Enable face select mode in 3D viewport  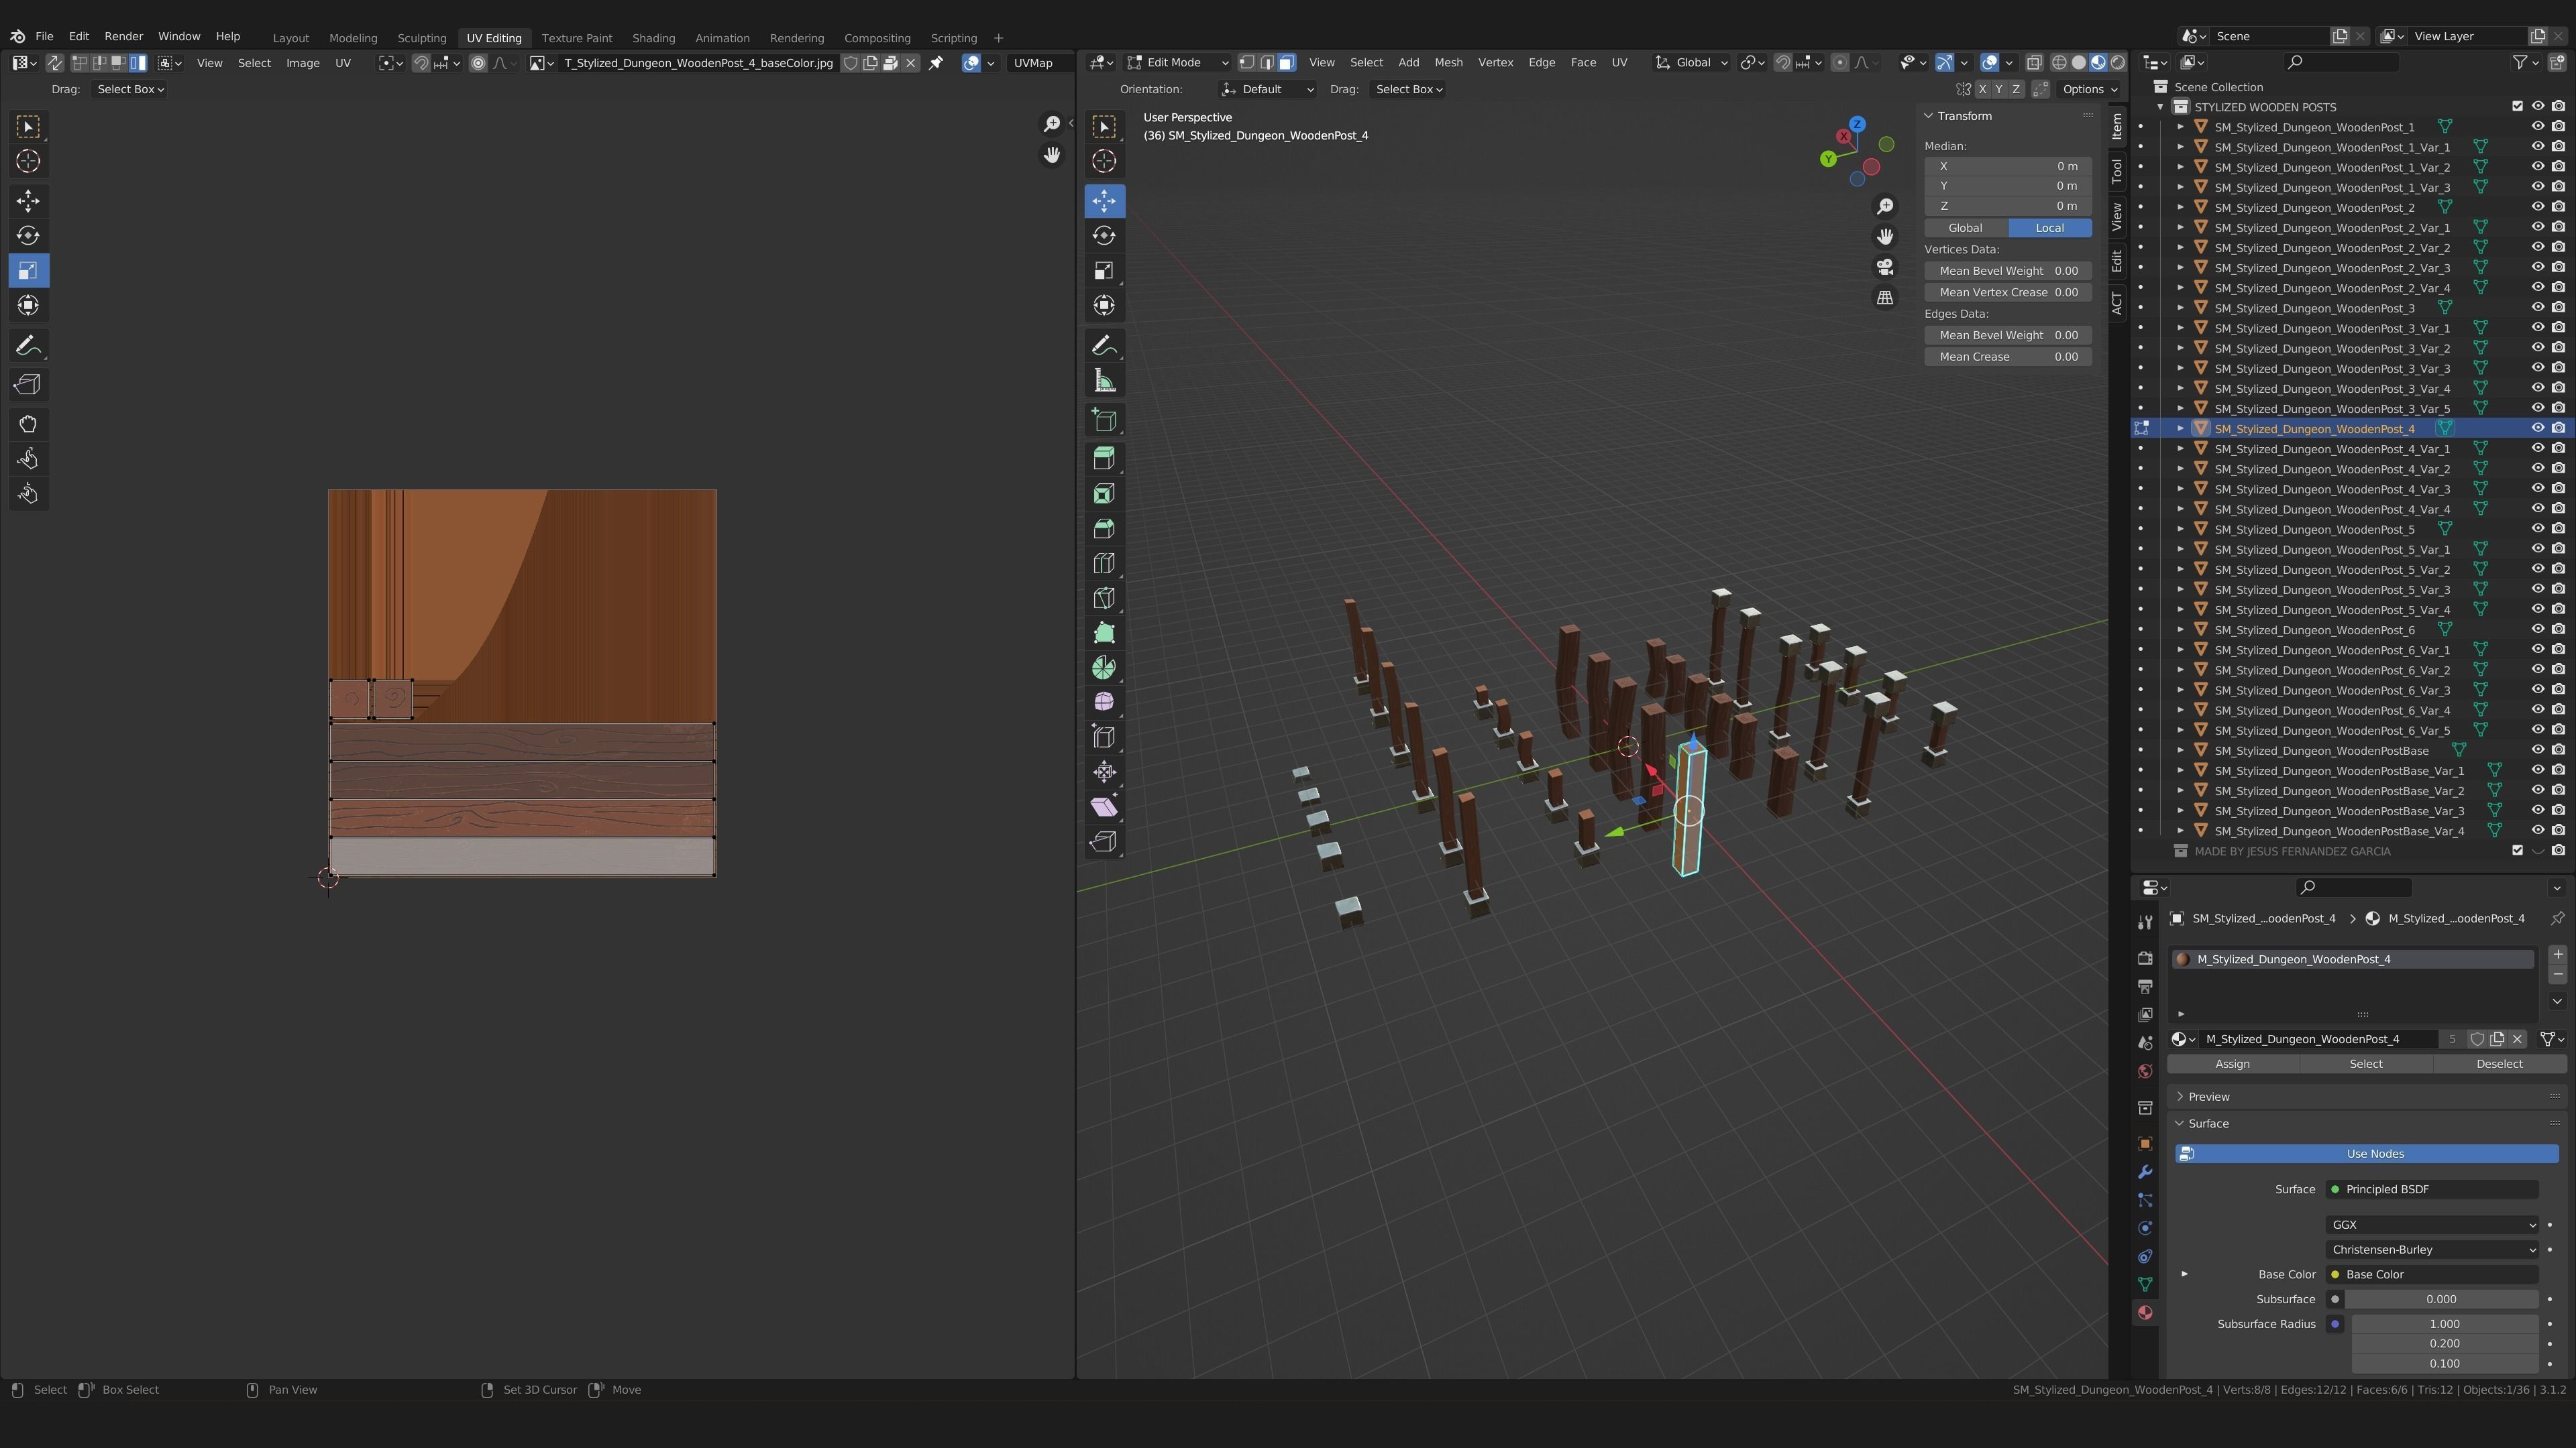coord(1287,63)
